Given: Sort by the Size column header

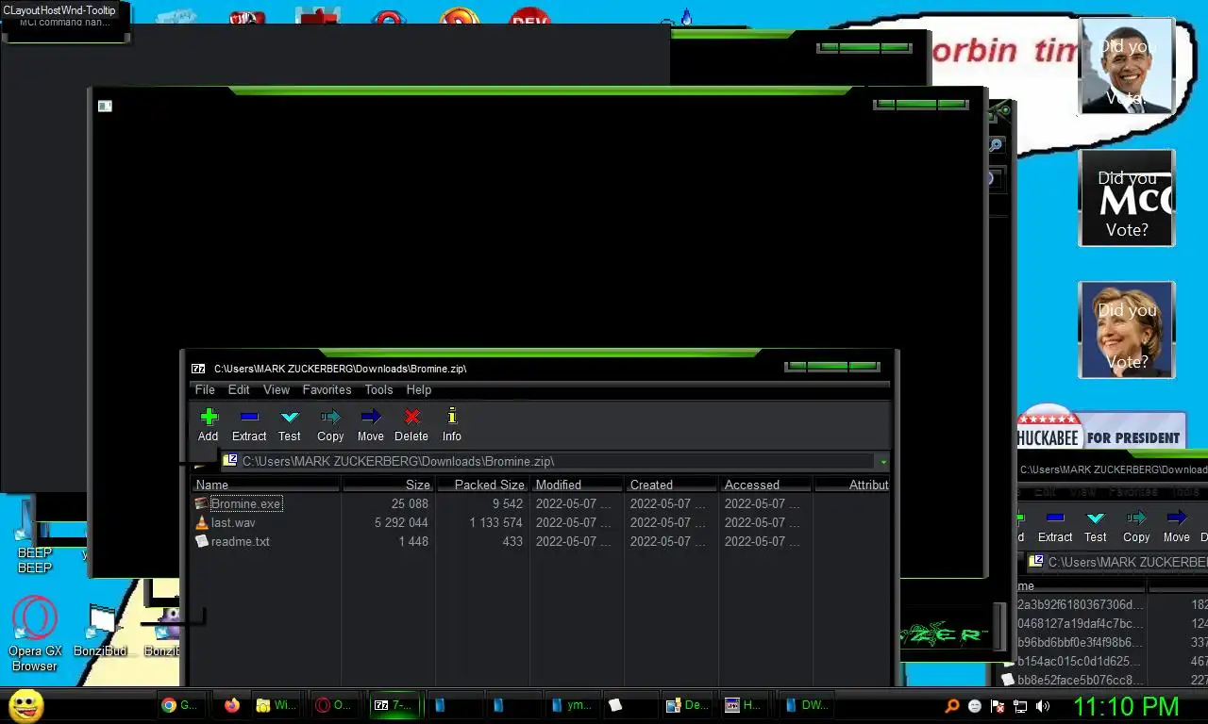Looking at the screenshot, I should pyautogui.click(x=388, y=485).
